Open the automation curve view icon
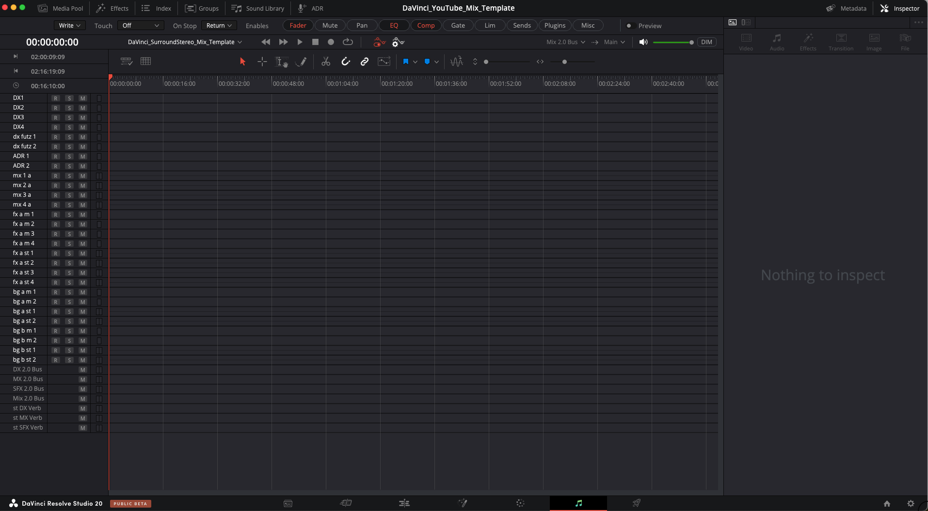 (384, 62)
